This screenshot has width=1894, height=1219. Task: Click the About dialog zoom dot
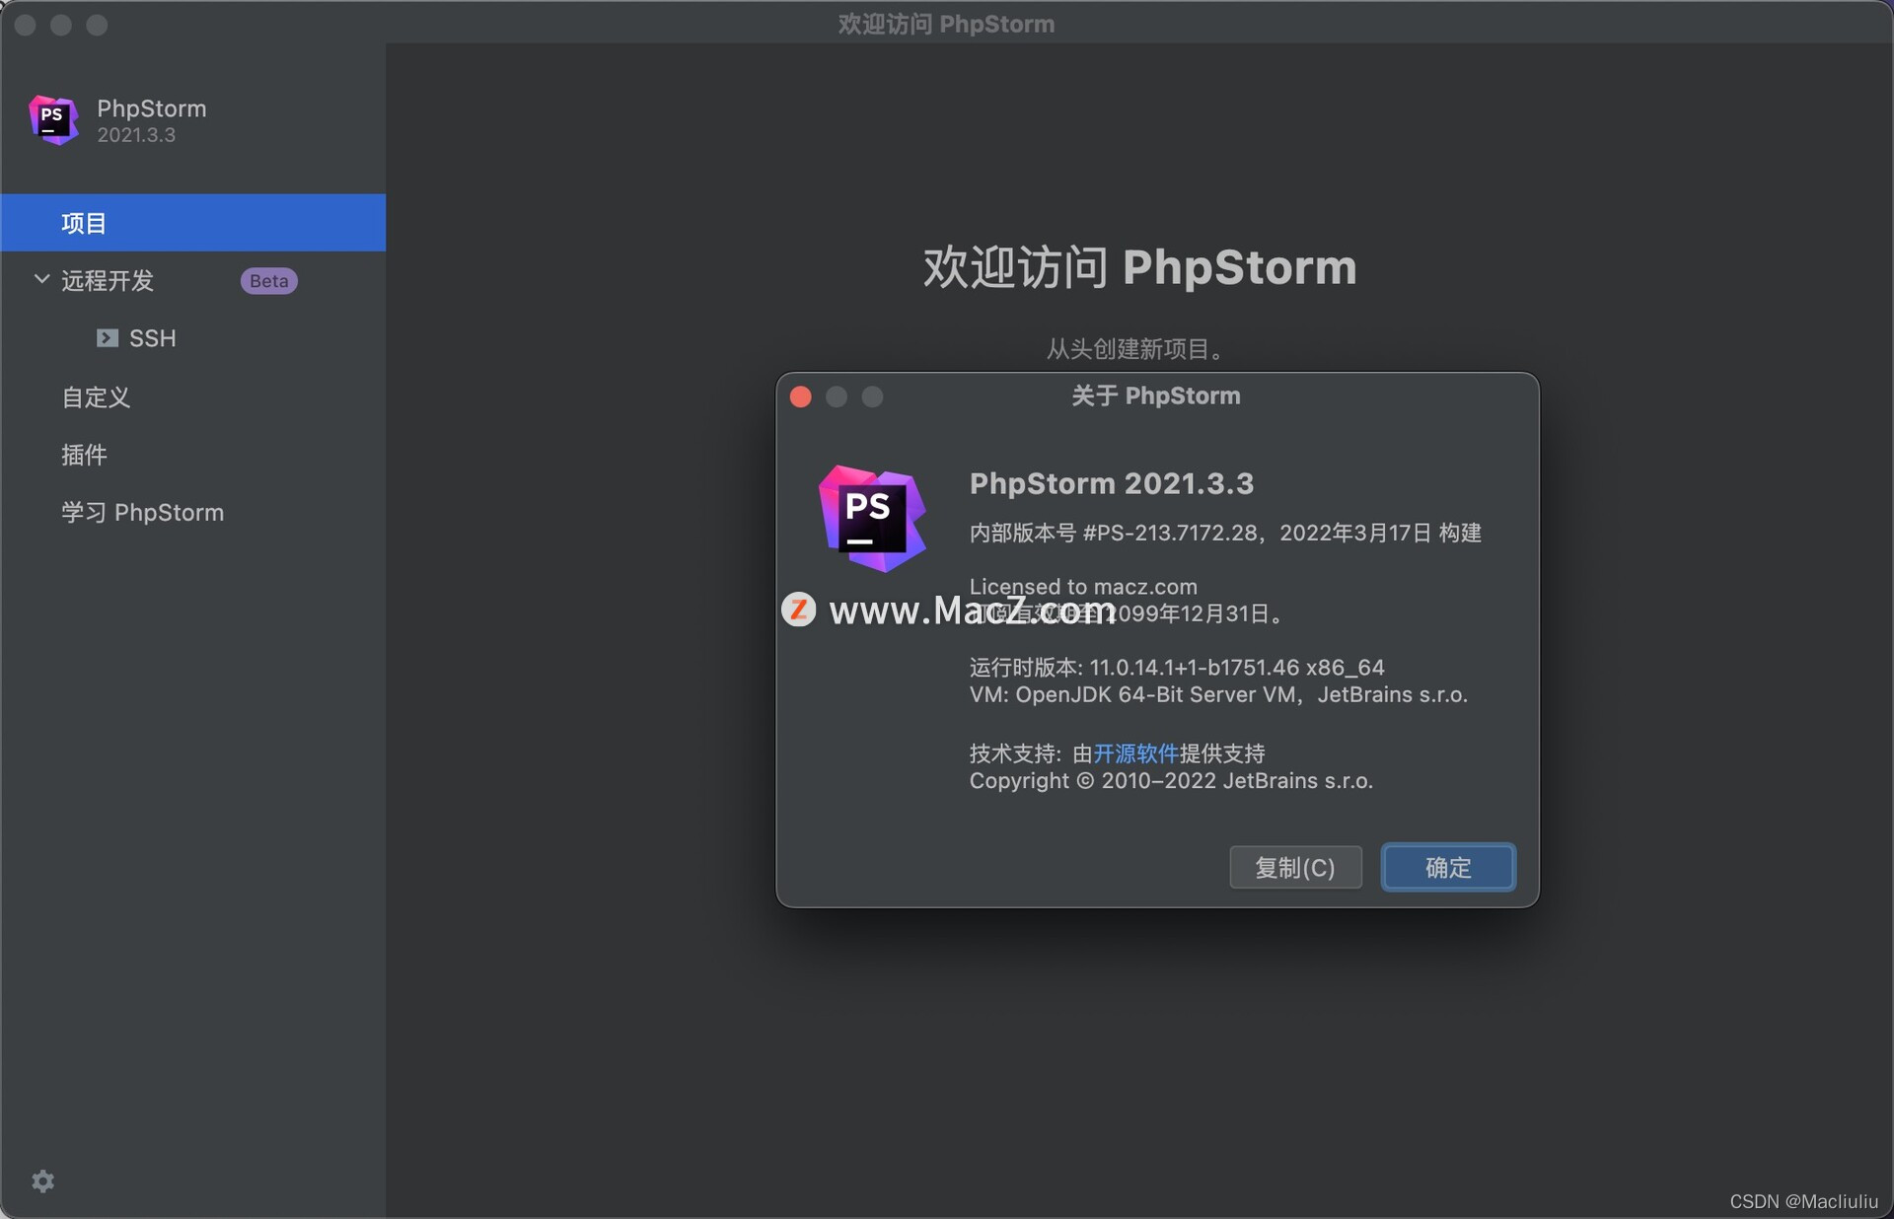[x=872, y=396]
